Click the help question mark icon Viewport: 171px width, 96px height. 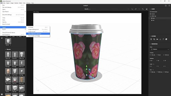[x=169, y=6]
